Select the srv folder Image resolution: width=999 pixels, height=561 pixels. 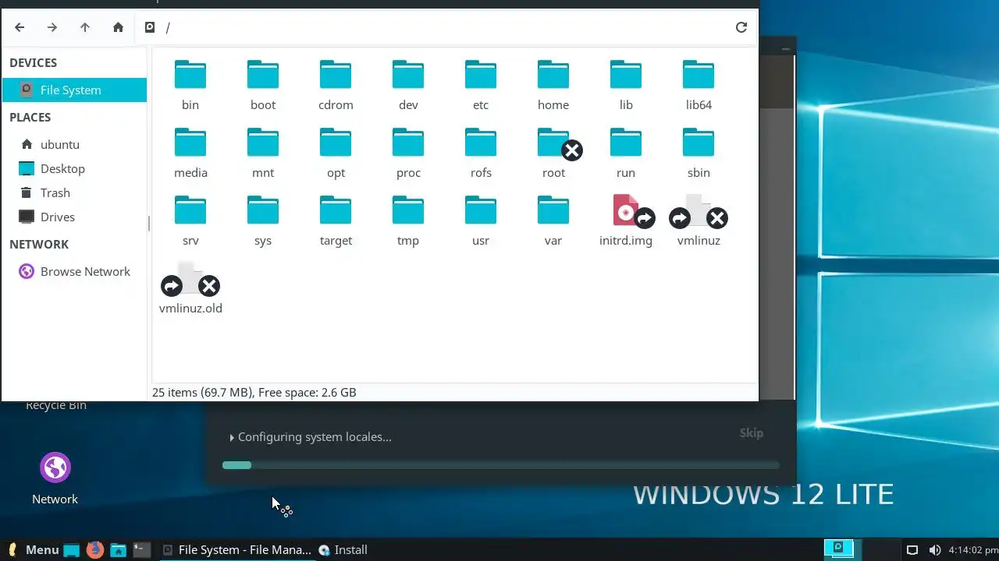[190, 221]
